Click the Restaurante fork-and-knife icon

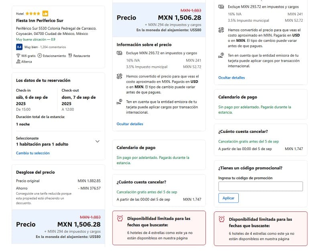pyautogui.click(x=70, y=55)
